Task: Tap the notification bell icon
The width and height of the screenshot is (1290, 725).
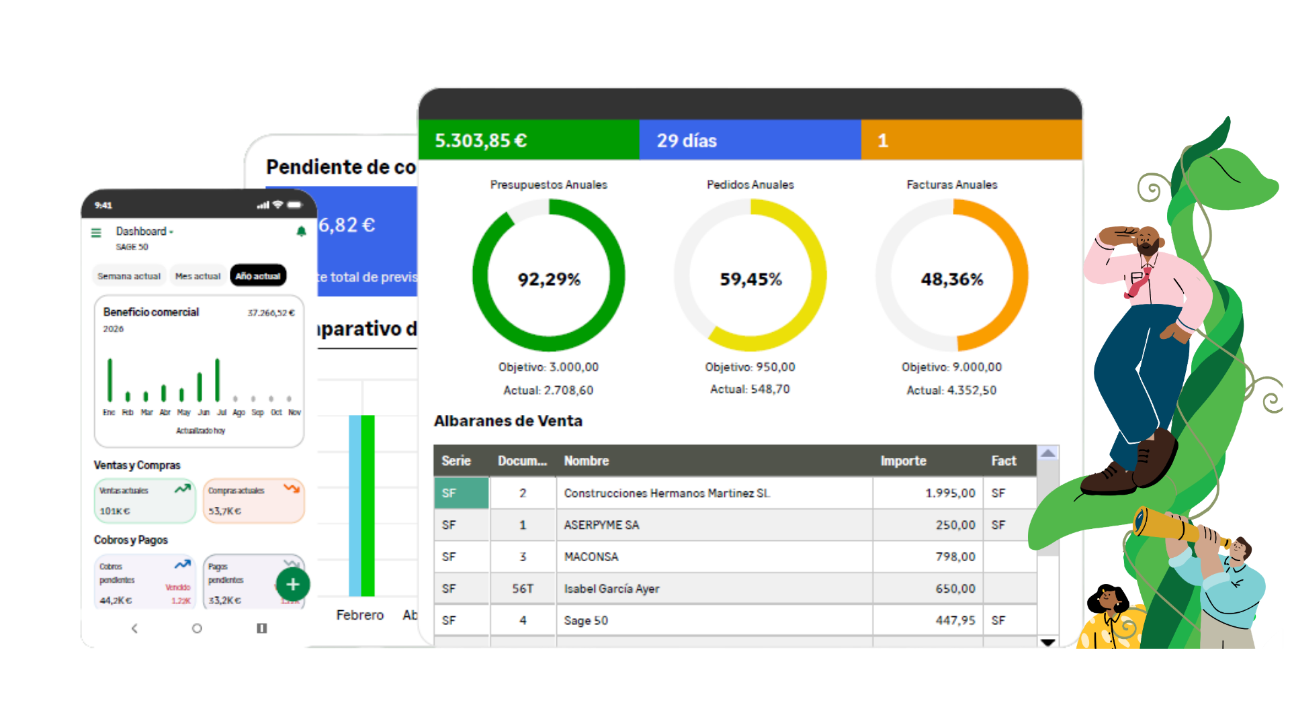Action: [x=301, y=232]
